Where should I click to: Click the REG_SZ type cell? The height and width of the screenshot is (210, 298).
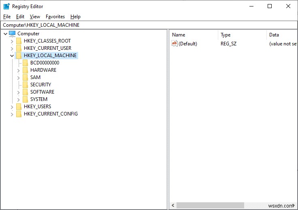228,44
